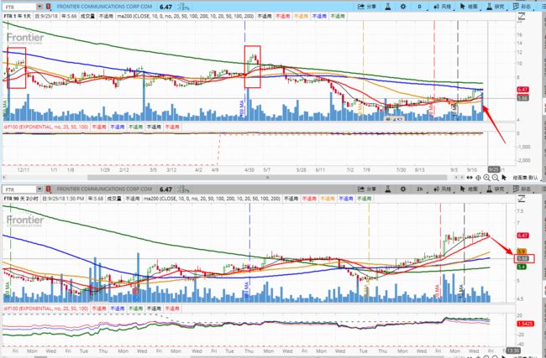
Task: Open the 风格 style menu on the lower chart
Action: [x=443, y=189]
